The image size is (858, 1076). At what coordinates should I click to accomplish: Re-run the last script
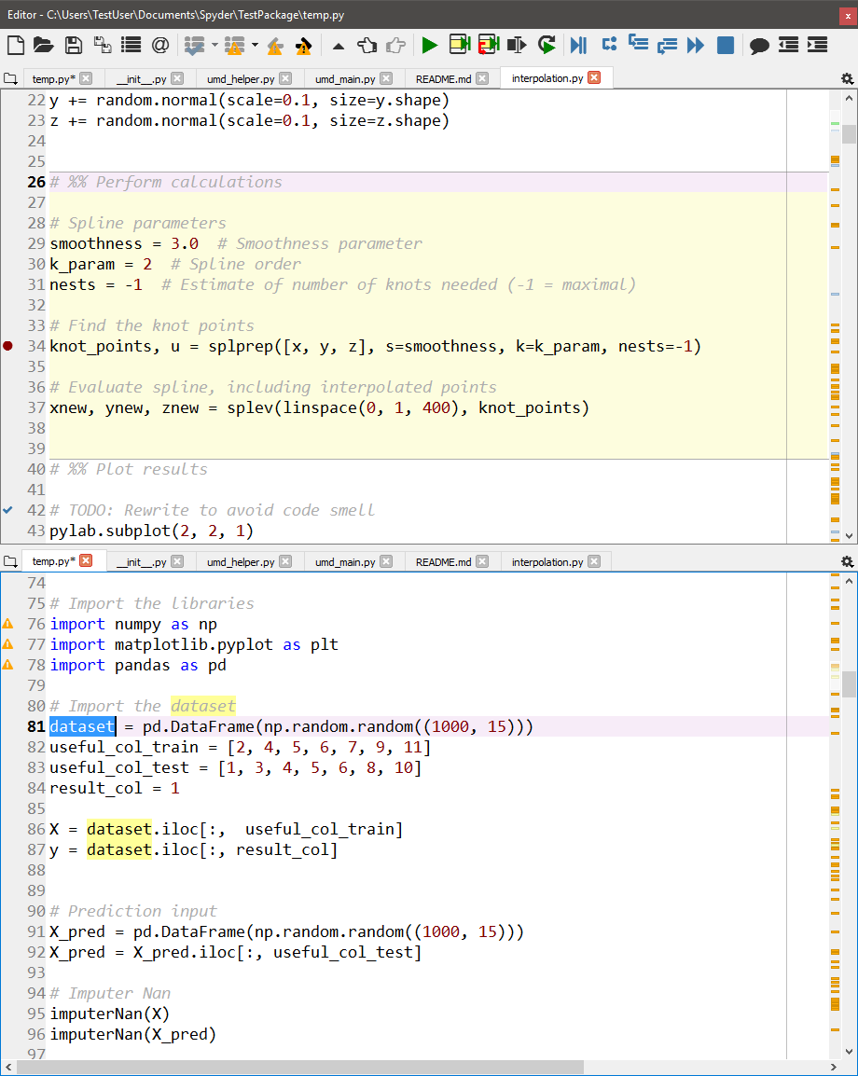pyautogui.click(x=547, y=46)
